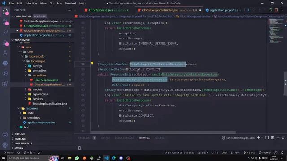Switch to the ErrorResponse.java editor tab
Viewport: 287px width, 161px height.
pyautogui.click(x=107, y=10)
